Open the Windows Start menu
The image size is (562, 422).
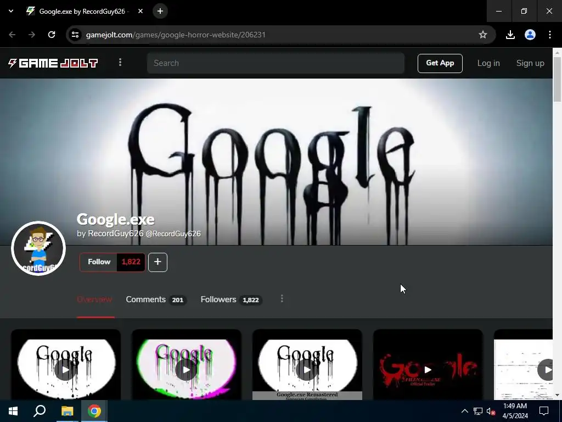(x=13, y=411)
